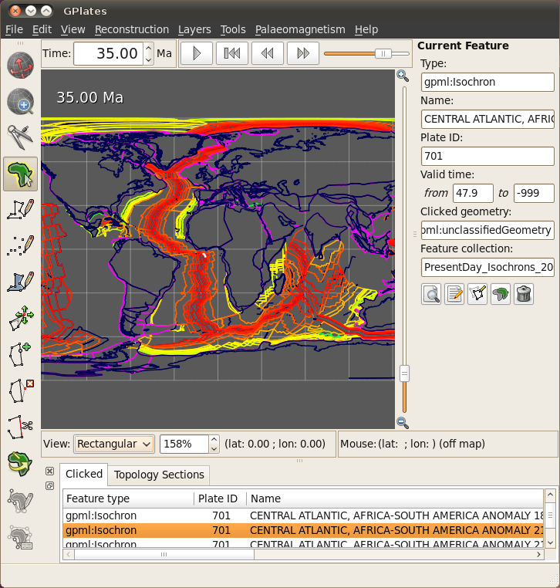Decrease zoom percentage with down arrow
Viewport: 560px width, 588px height.
click(x=214, y=448)
